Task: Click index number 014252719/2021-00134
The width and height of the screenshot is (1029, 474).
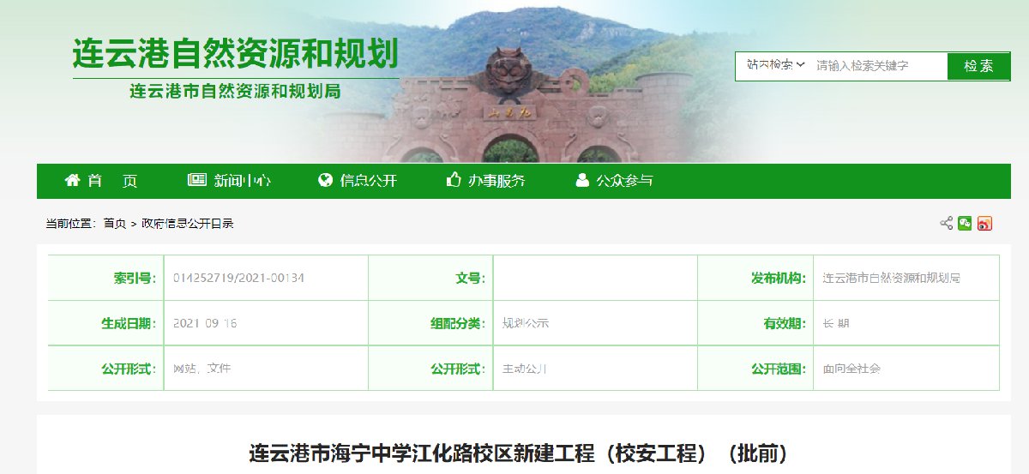Action: [x=239, y=278]
